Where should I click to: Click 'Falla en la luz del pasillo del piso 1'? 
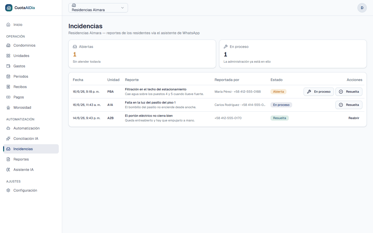point(150,103)
